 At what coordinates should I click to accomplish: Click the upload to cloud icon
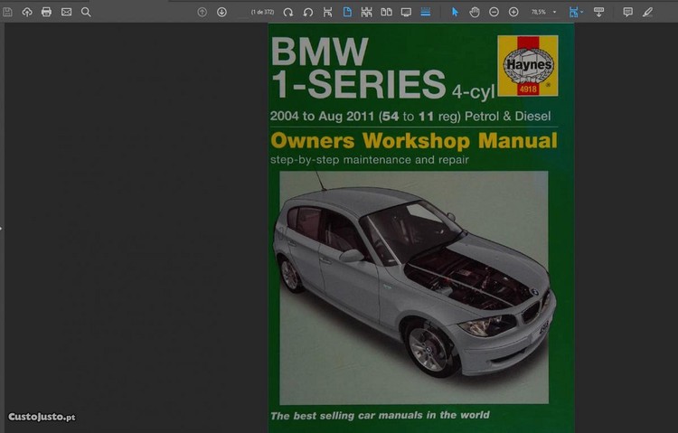coord(27,12)
